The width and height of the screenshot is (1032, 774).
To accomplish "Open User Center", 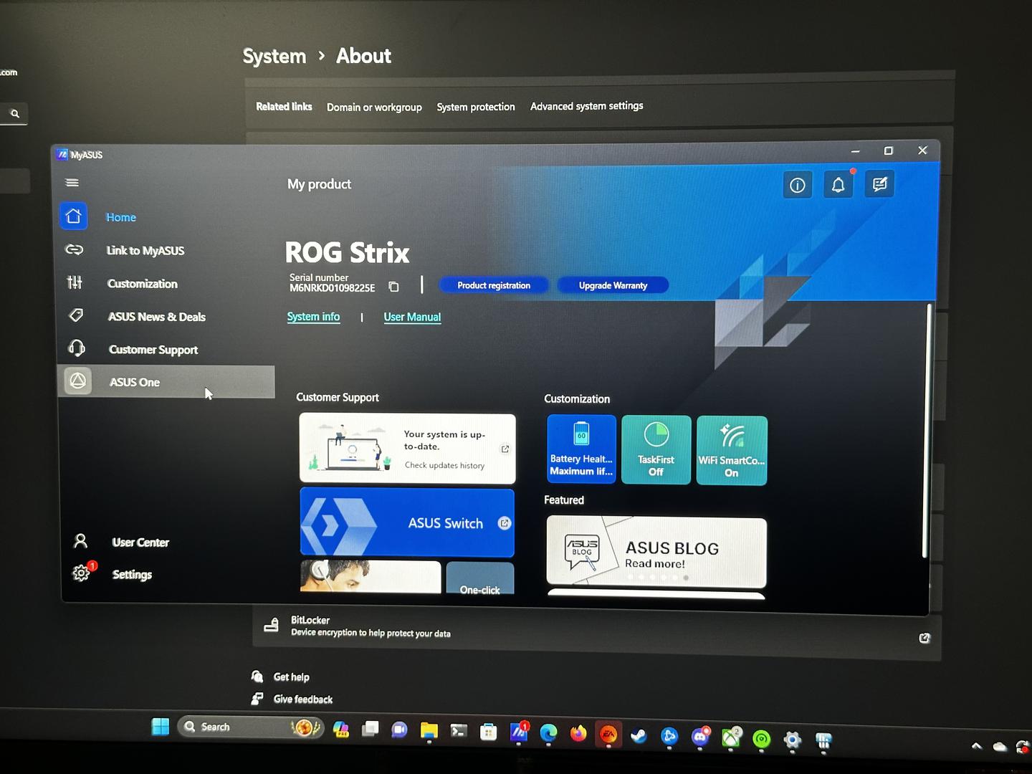I will (x=140, y=543).
